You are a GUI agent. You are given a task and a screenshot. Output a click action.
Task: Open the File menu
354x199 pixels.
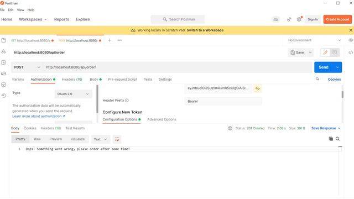point(2,10)
